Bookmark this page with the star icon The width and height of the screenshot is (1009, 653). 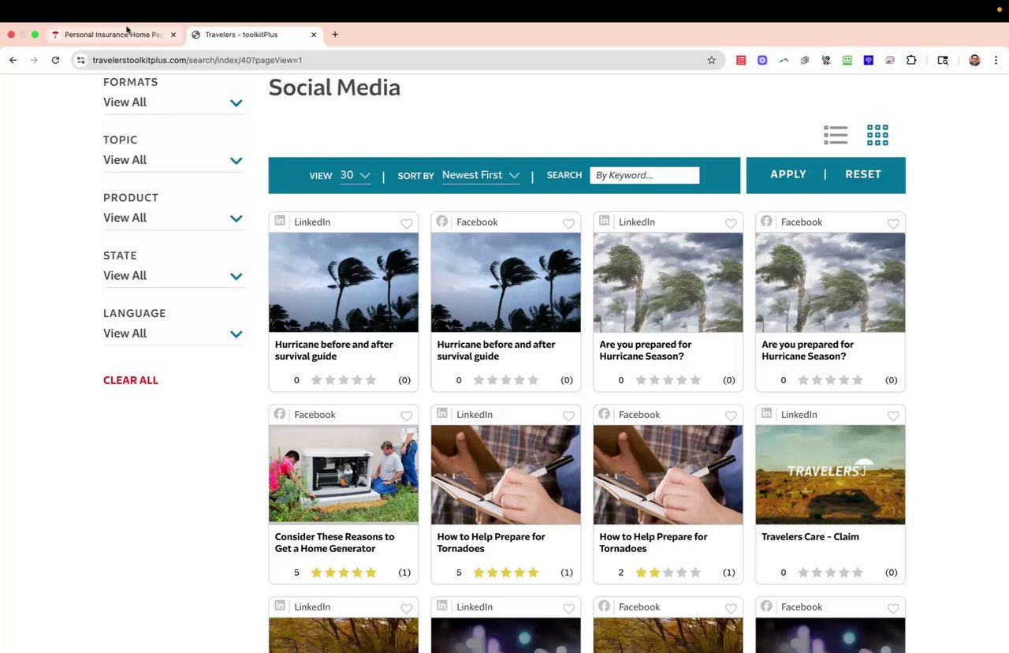[x=711, y=60]
